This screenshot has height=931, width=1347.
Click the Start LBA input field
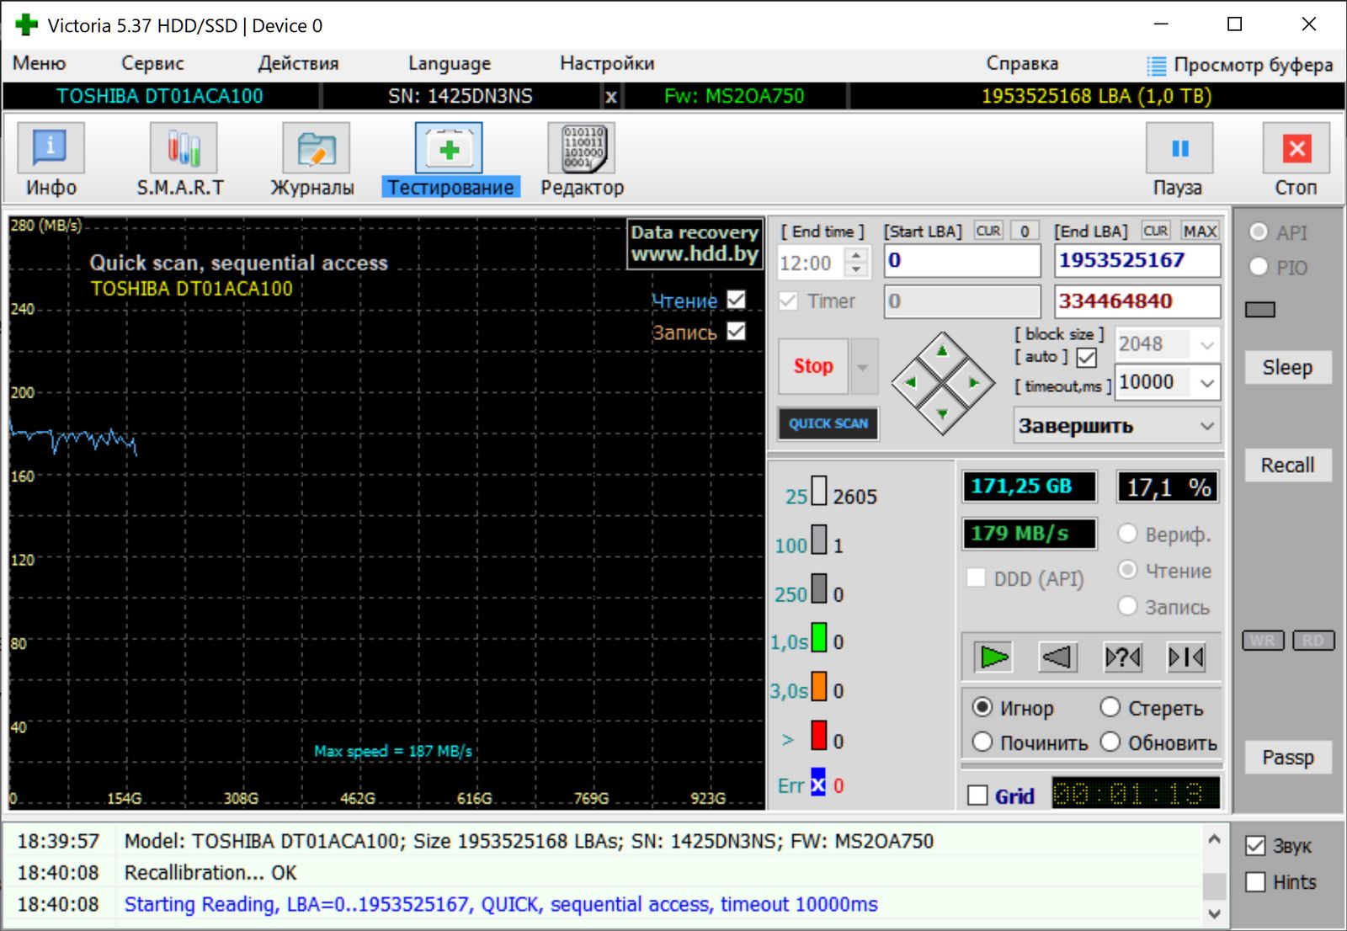point(962,261)
